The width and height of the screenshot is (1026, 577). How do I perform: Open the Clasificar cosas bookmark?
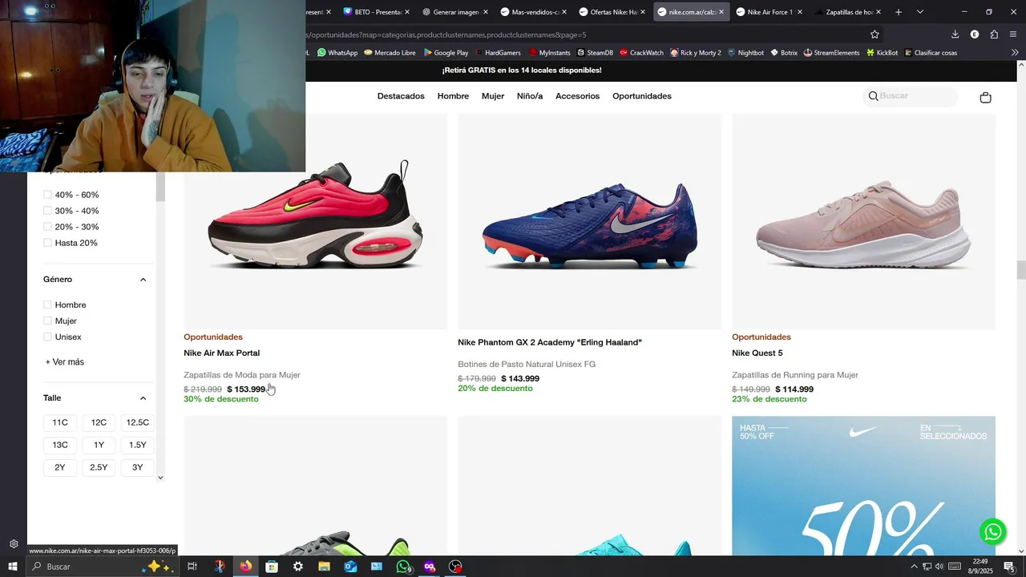(x=931, y=53)
